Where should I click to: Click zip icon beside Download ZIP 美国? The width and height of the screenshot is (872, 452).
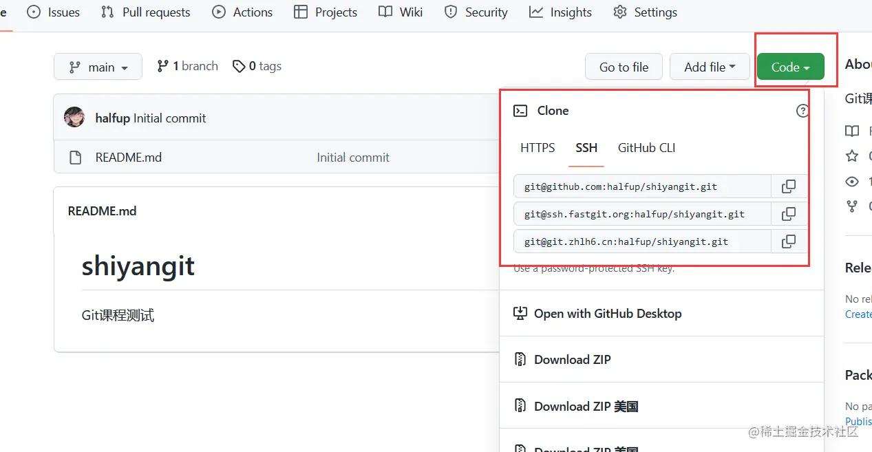(x=520, y=406)
